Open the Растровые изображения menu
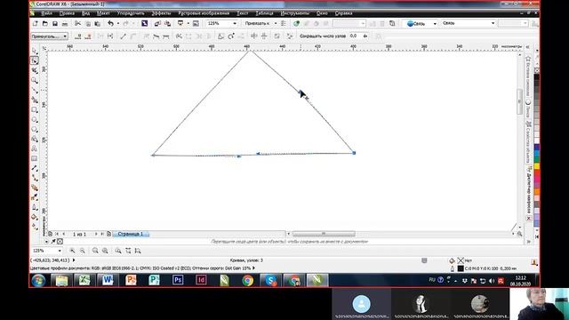The image size is (569, 320). [204, 13]
